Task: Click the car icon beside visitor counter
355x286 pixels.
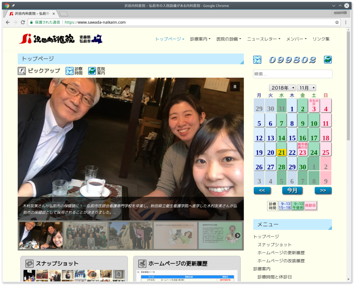Action: 328,60
